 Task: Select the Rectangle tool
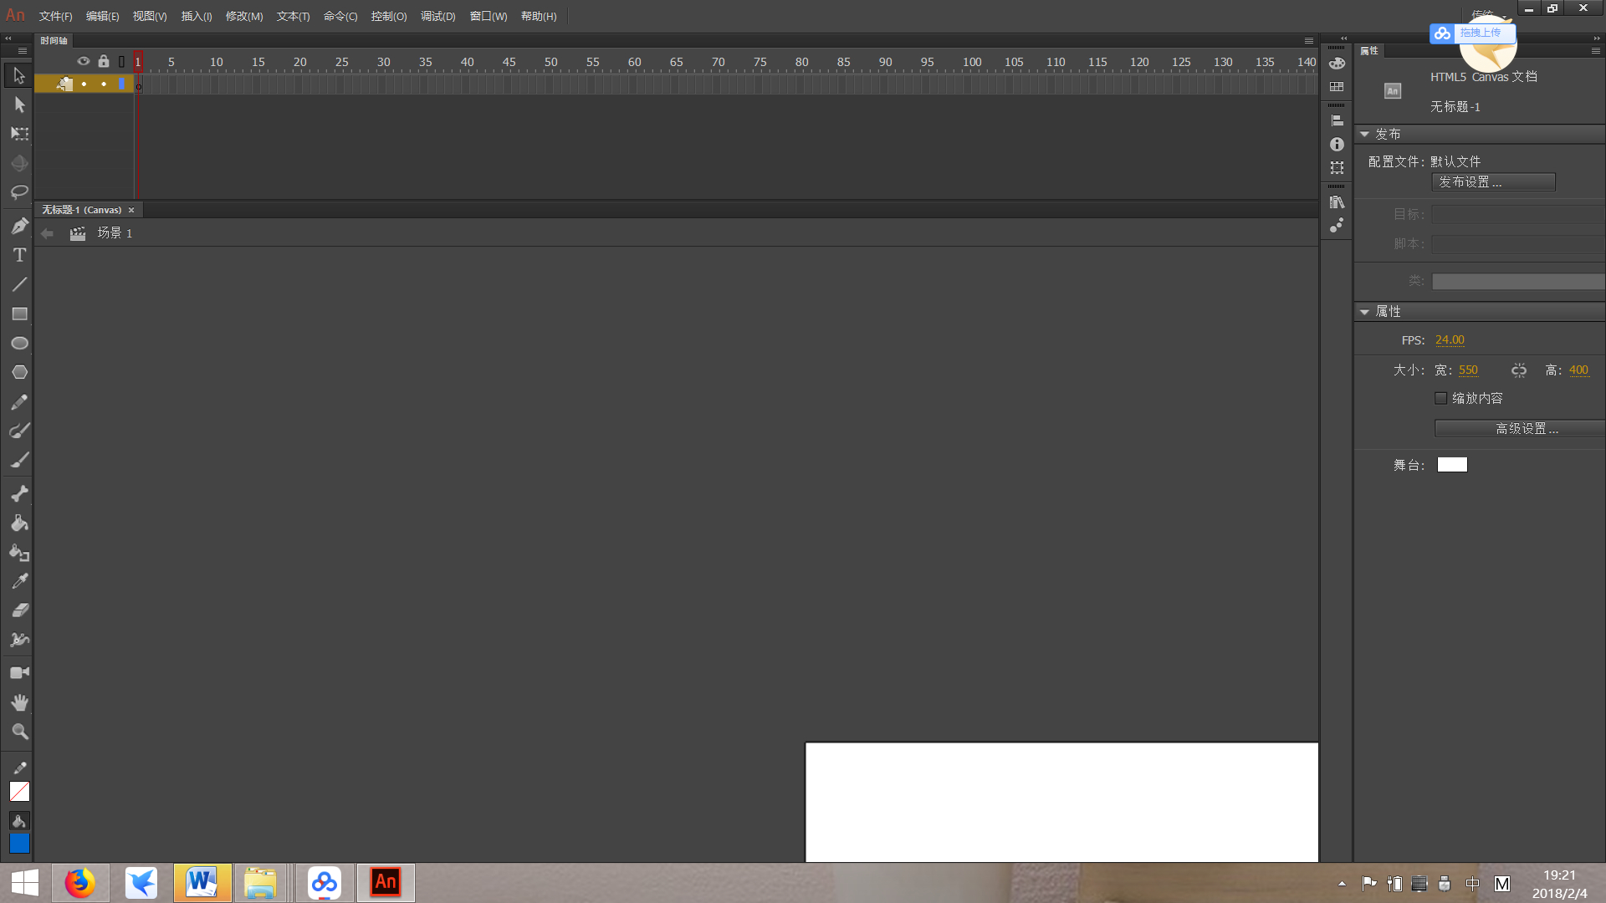pos(19,314)
